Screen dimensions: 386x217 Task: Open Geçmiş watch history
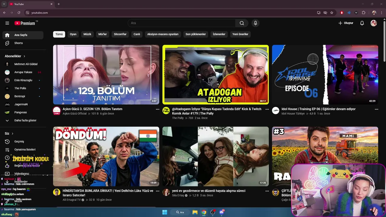coord(23,141)
